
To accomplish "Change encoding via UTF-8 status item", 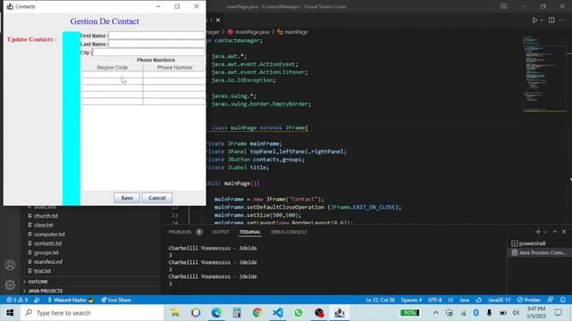I will [435, 300].
